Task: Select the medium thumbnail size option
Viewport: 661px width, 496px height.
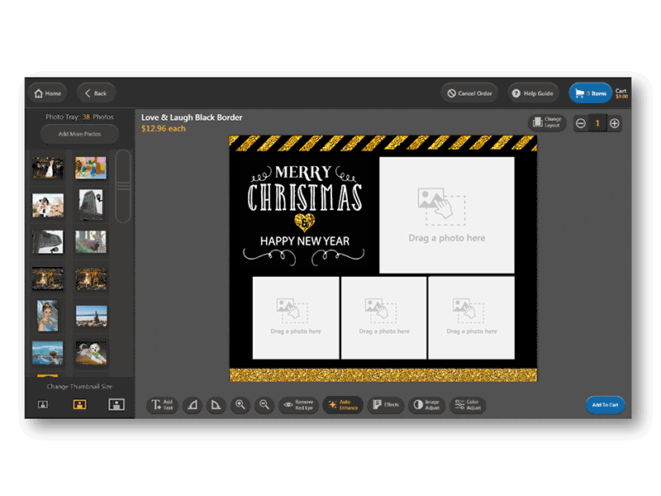Action: (79, 404)
